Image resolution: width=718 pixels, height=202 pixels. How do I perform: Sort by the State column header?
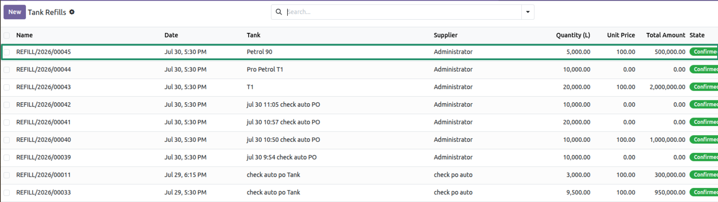tap(697, 35)
